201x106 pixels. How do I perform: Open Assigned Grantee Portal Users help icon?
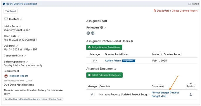[132, 41]
